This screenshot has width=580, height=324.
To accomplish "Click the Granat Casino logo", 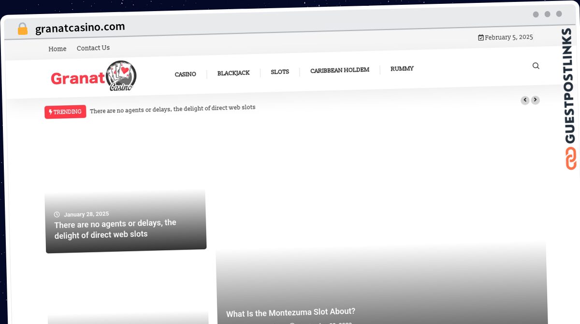I will (x=94, y=76).
